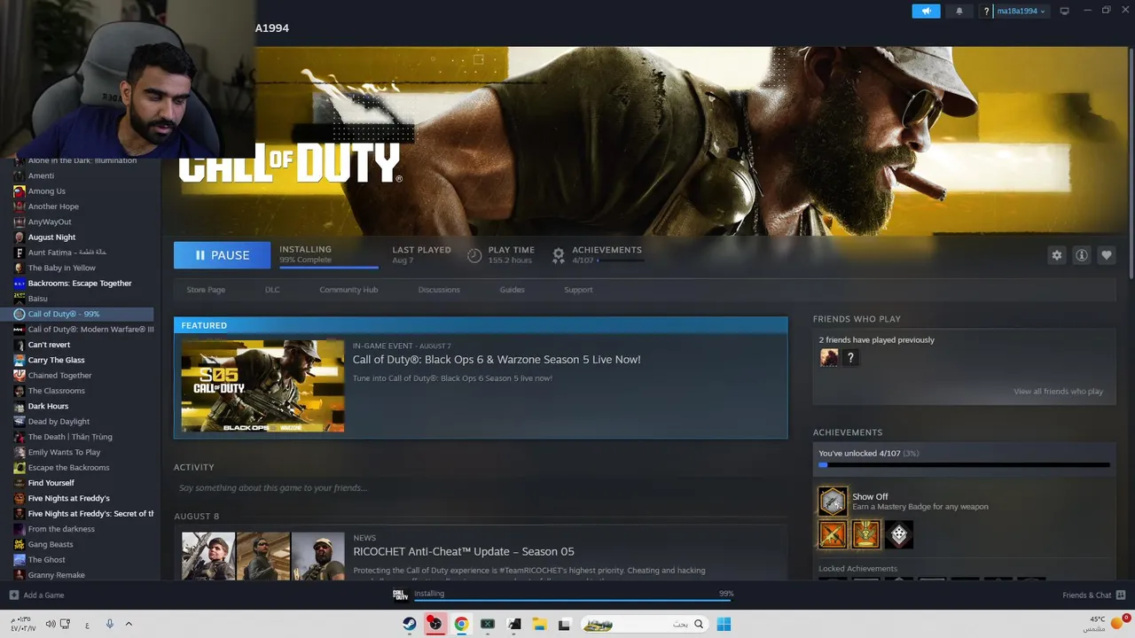Image resolution: width=1135 pixels, height=638 pixels.
Task: Add game to favorites heart icon
Action: pyautogui.click(x=1107, y=255)
